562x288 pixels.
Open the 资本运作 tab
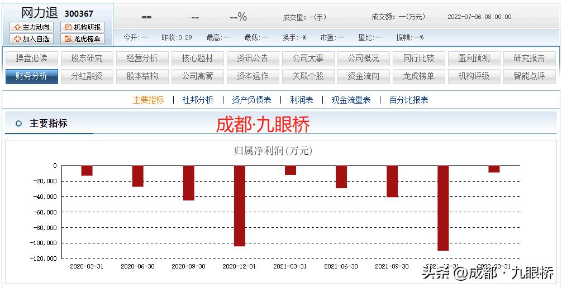click(253, 76)
